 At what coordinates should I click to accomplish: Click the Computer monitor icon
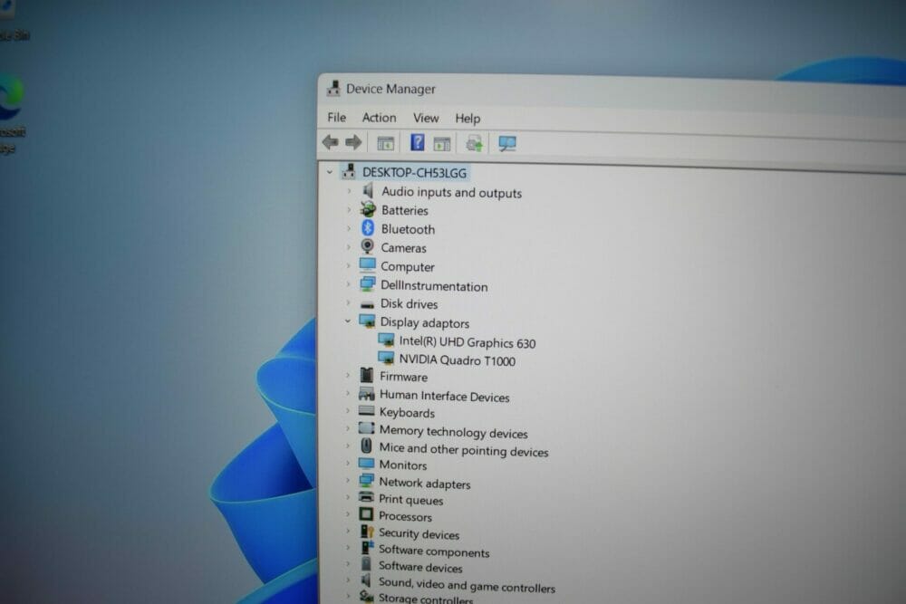click(x=367, y=265)
